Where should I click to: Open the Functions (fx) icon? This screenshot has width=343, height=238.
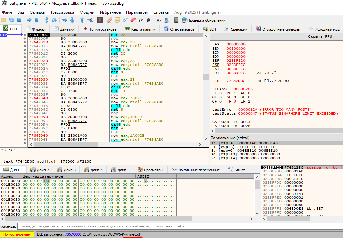click(141, 20)
